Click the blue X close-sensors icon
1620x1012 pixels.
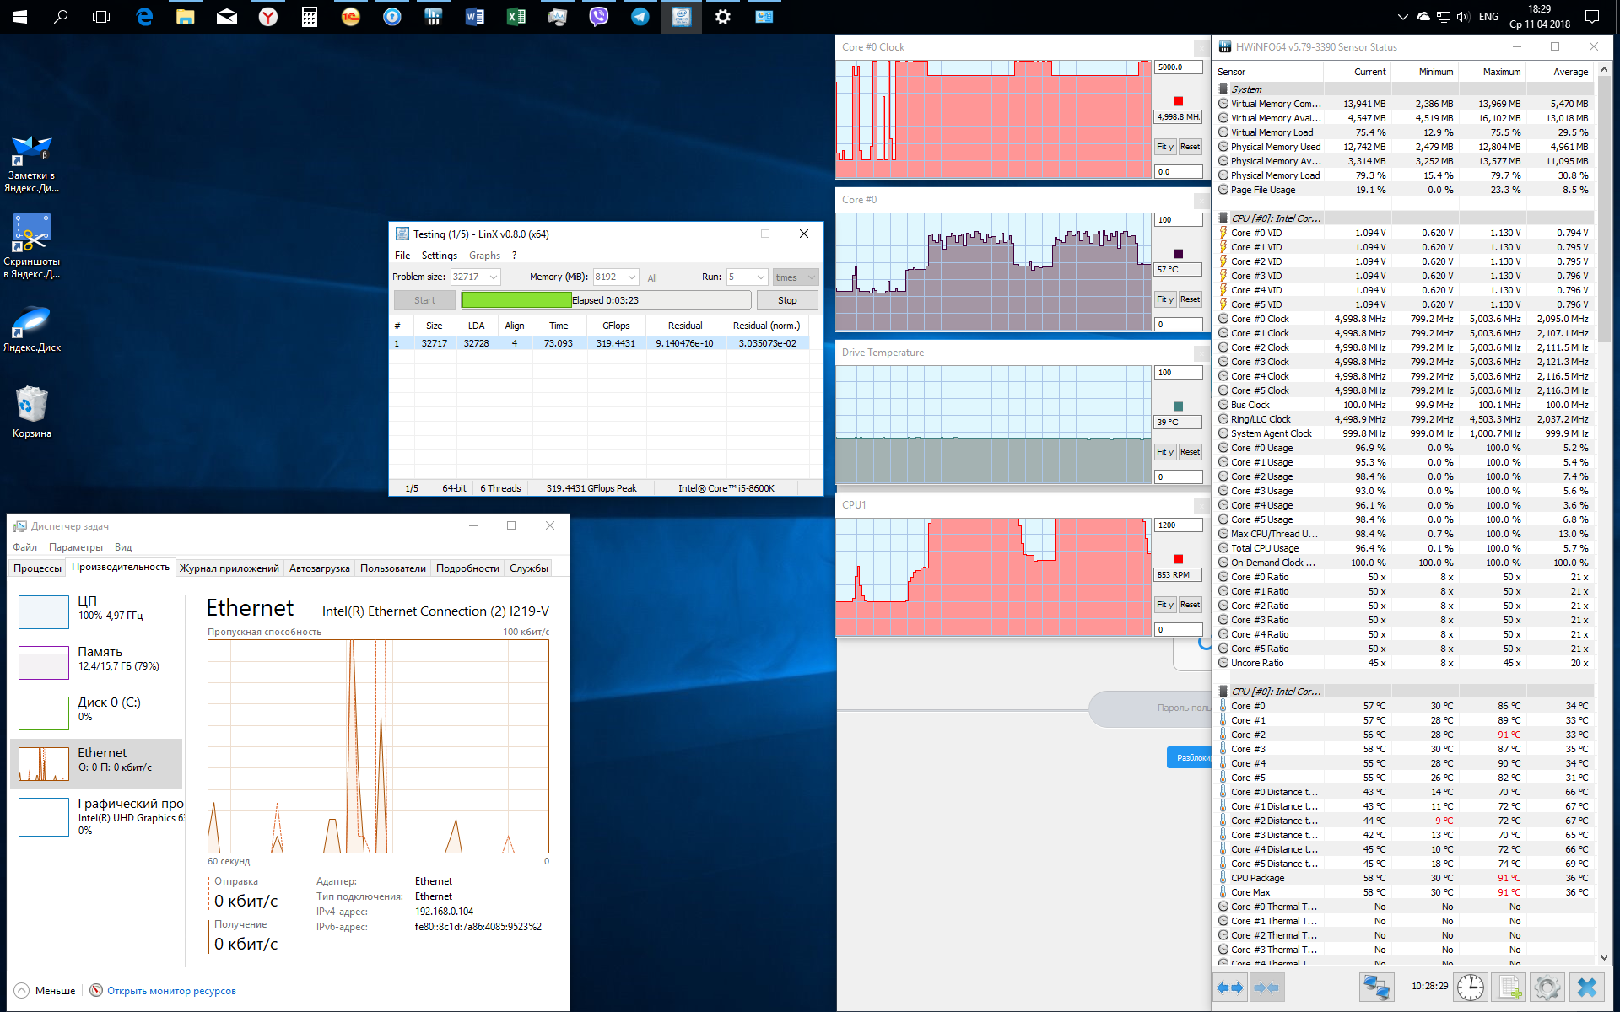1587,987
